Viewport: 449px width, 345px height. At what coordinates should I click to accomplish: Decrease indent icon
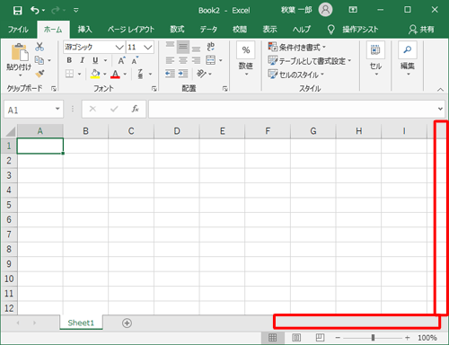(x=170, y=74)
